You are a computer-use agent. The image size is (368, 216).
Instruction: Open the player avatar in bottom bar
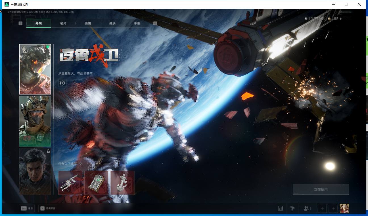click(344, 208)
